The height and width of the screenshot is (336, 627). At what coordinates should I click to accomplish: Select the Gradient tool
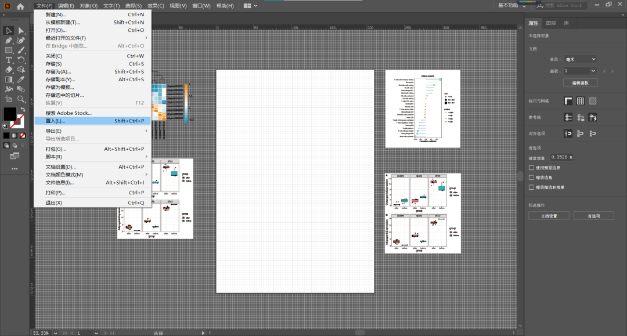(x=8, y=80)
